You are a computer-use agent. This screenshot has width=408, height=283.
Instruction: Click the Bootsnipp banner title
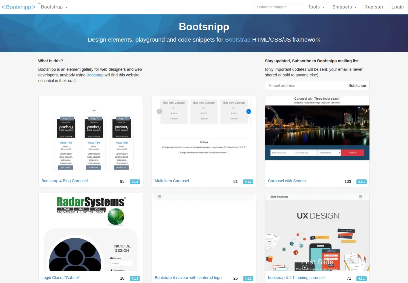point(204,27)
